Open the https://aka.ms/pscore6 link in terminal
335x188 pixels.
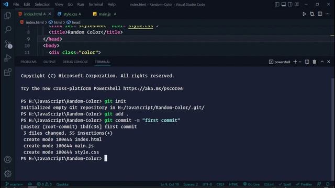pyautogui.click(x=153, y=88)
